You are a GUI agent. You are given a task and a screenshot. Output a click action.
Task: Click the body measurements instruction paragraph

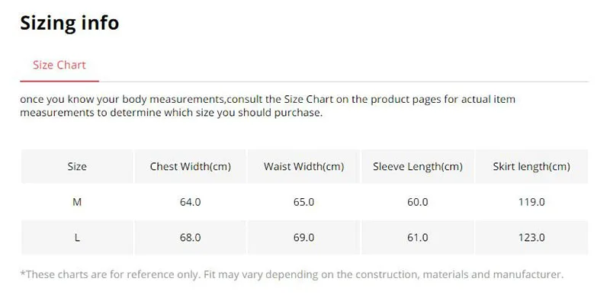268,106
